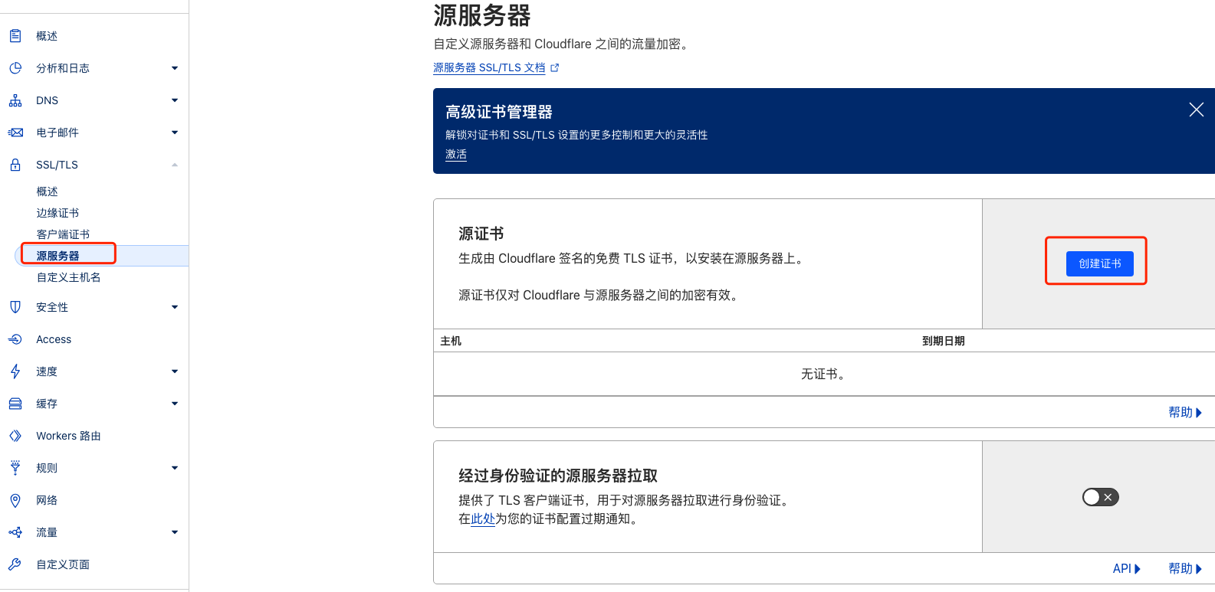The width and height of the screenshot is (1215, 592).
Task: Expand the 电子邮件 dropdown arrow
Action: (x=175, y=132)
